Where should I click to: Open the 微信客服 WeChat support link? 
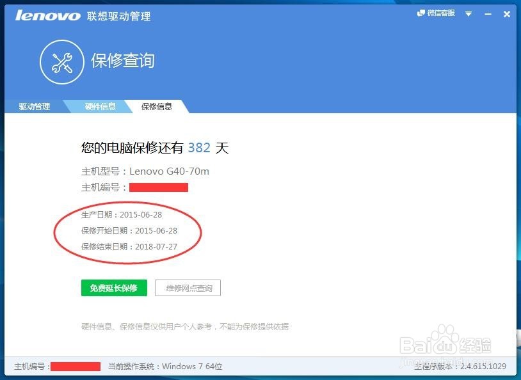(x=436, y=13)
